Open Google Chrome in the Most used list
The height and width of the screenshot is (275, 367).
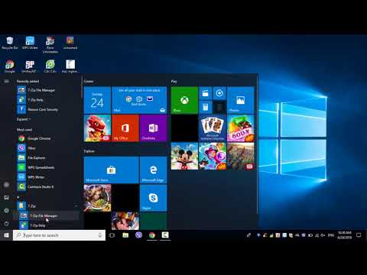click(47, 138)
